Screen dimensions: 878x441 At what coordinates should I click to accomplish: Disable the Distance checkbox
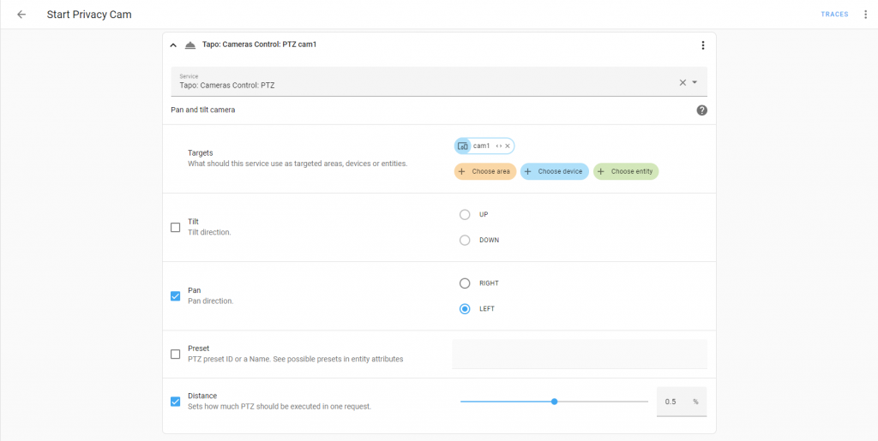point(176,401)
